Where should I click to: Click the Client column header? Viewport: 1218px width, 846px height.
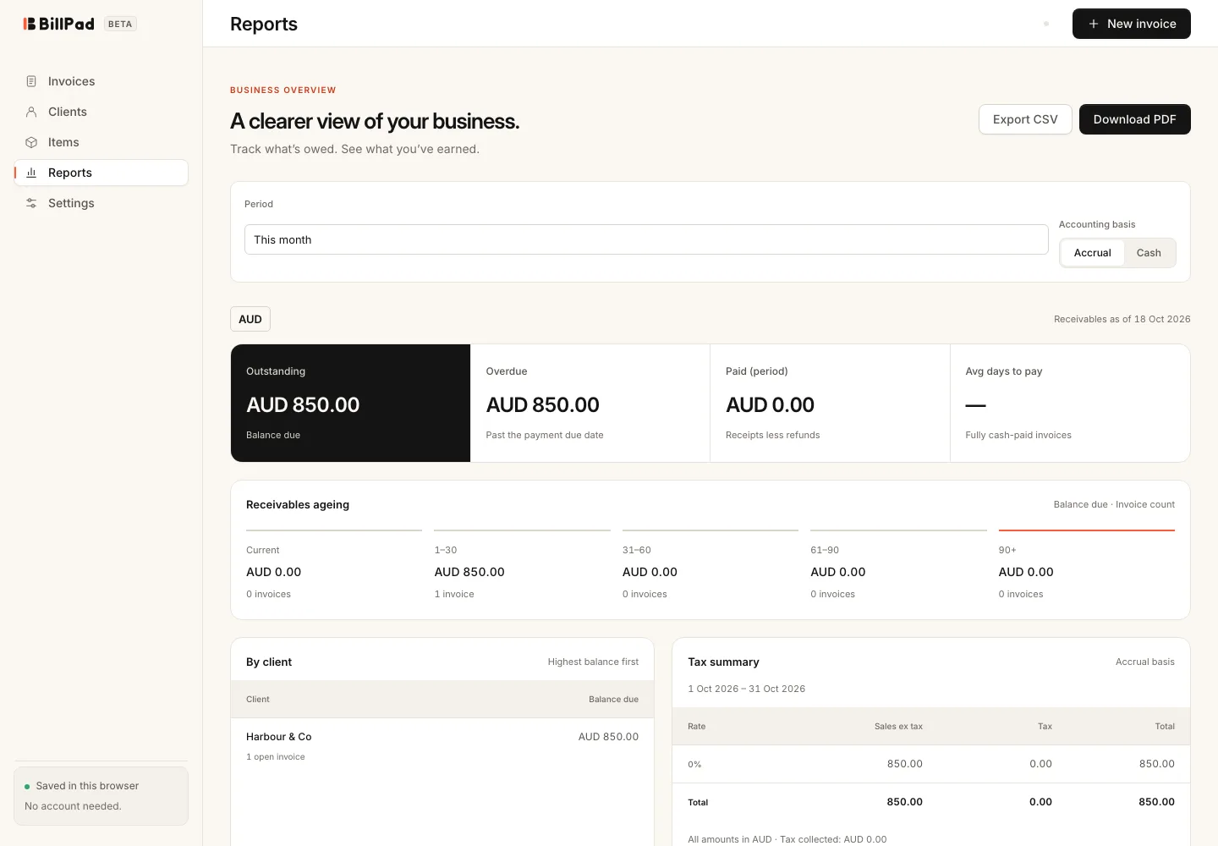[x=258, y=700]
